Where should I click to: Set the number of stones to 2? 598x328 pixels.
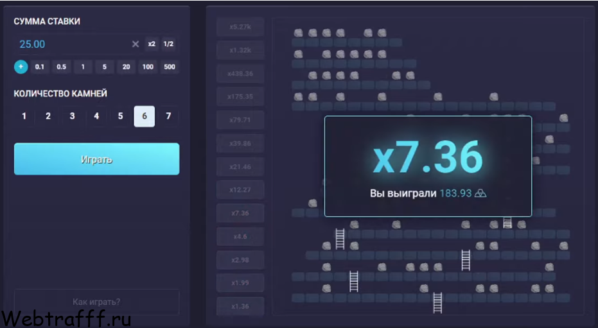[48, 116]
